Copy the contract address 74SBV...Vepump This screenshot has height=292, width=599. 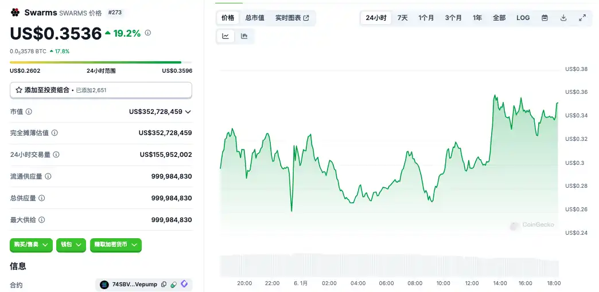[x=164, y=285]
